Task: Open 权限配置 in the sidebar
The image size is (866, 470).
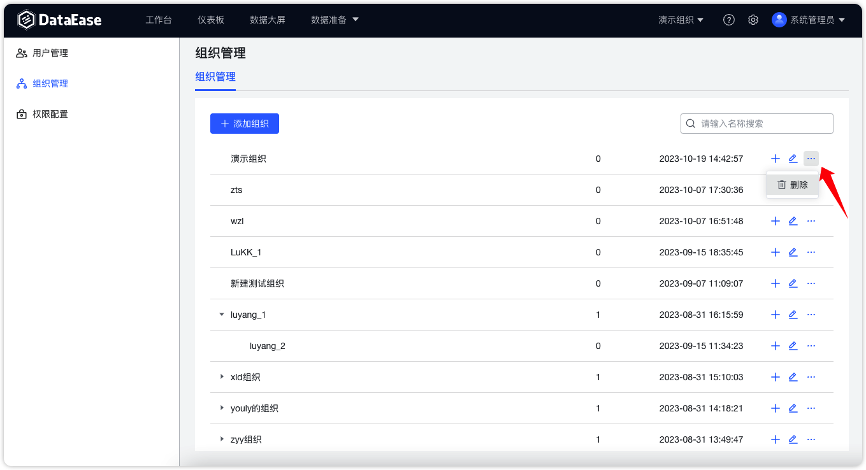Action: point(50,114)
